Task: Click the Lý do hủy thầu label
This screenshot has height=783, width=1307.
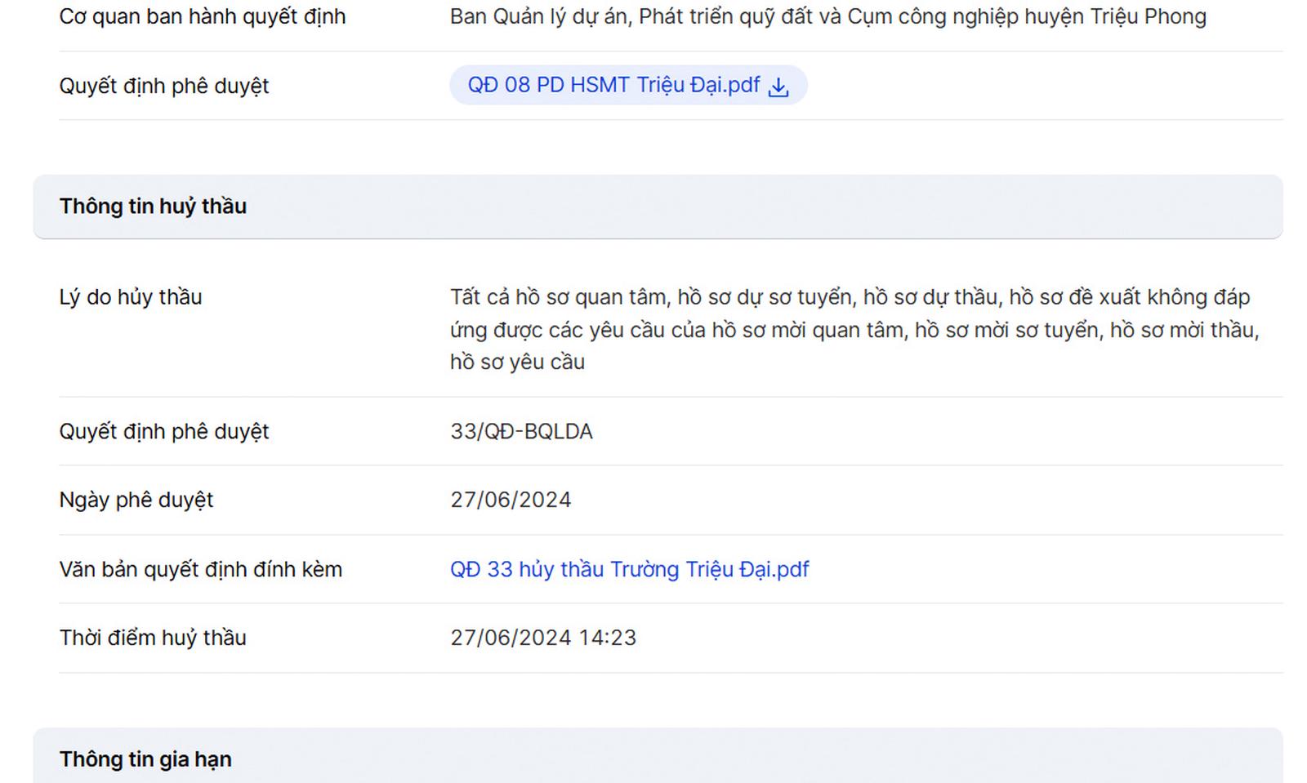Action: pos(130,297)
